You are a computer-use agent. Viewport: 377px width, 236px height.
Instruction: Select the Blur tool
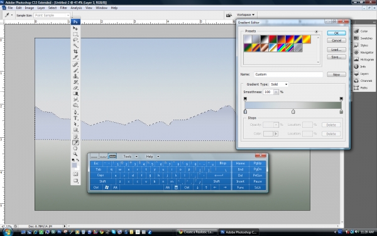(75, 99)
